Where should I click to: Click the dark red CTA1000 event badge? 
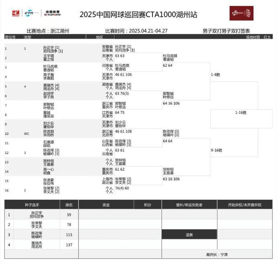click(241, 13)
